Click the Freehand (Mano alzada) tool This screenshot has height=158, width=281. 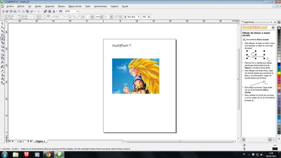click(2, 39)
